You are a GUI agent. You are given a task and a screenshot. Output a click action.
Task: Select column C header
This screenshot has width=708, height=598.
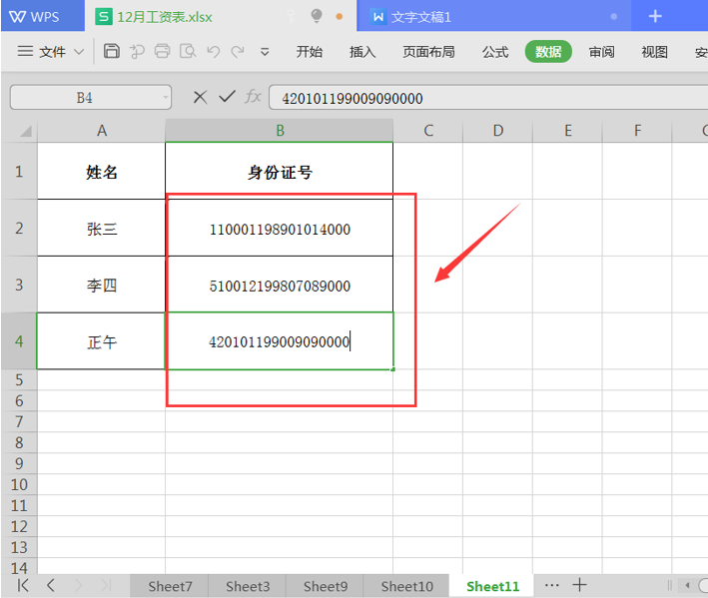pyautogui.click(x=428, y=131)
